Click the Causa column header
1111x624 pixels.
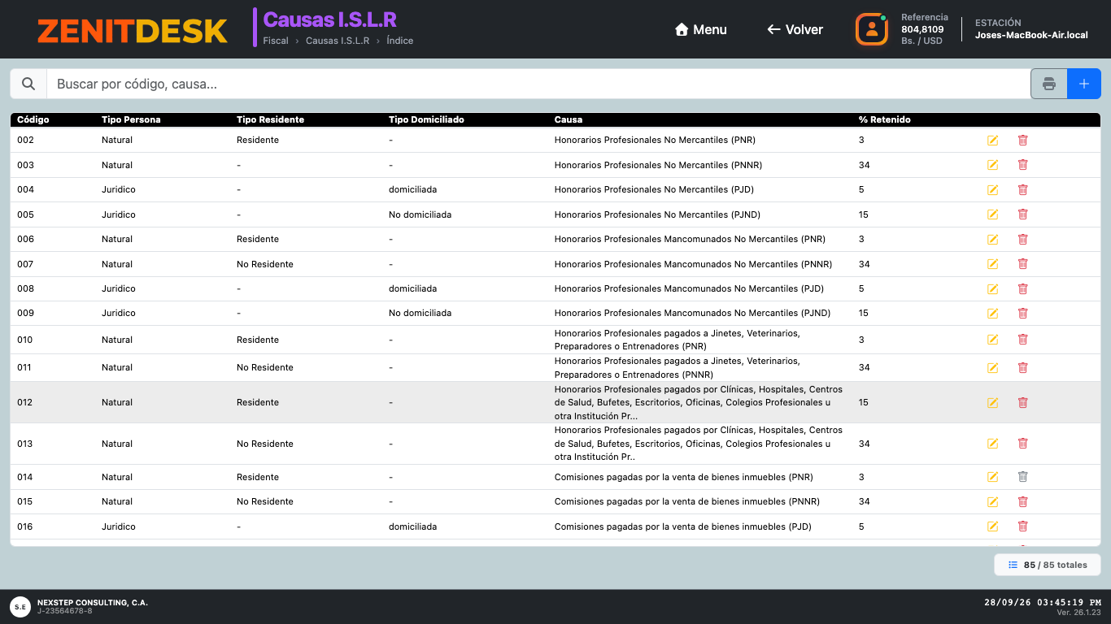pos(569,119)
